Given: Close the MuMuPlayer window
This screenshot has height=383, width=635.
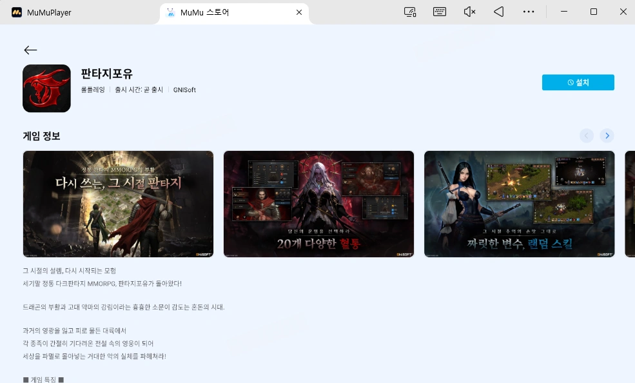Looking at the screenshot, I should click(623, 12).
